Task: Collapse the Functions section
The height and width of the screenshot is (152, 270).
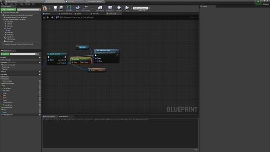Action: pos(1,62)
